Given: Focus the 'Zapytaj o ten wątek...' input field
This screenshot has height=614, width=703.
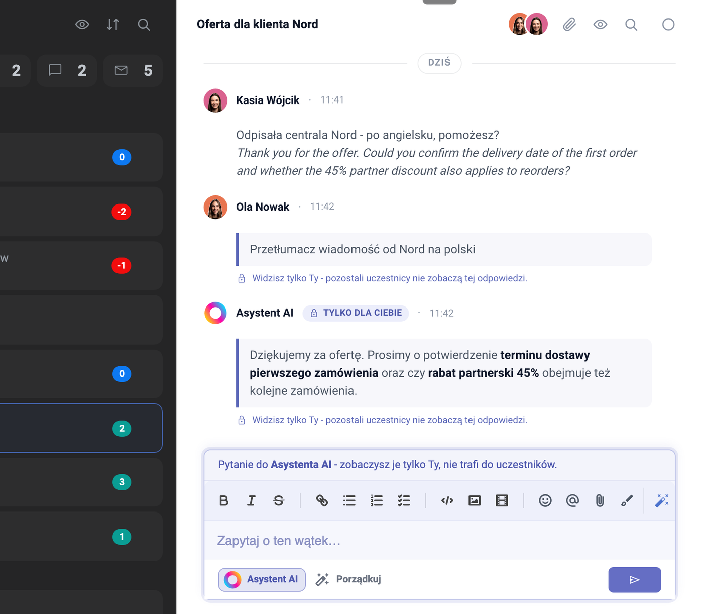Looking at the screenshot, I should (x=440, y=541).
